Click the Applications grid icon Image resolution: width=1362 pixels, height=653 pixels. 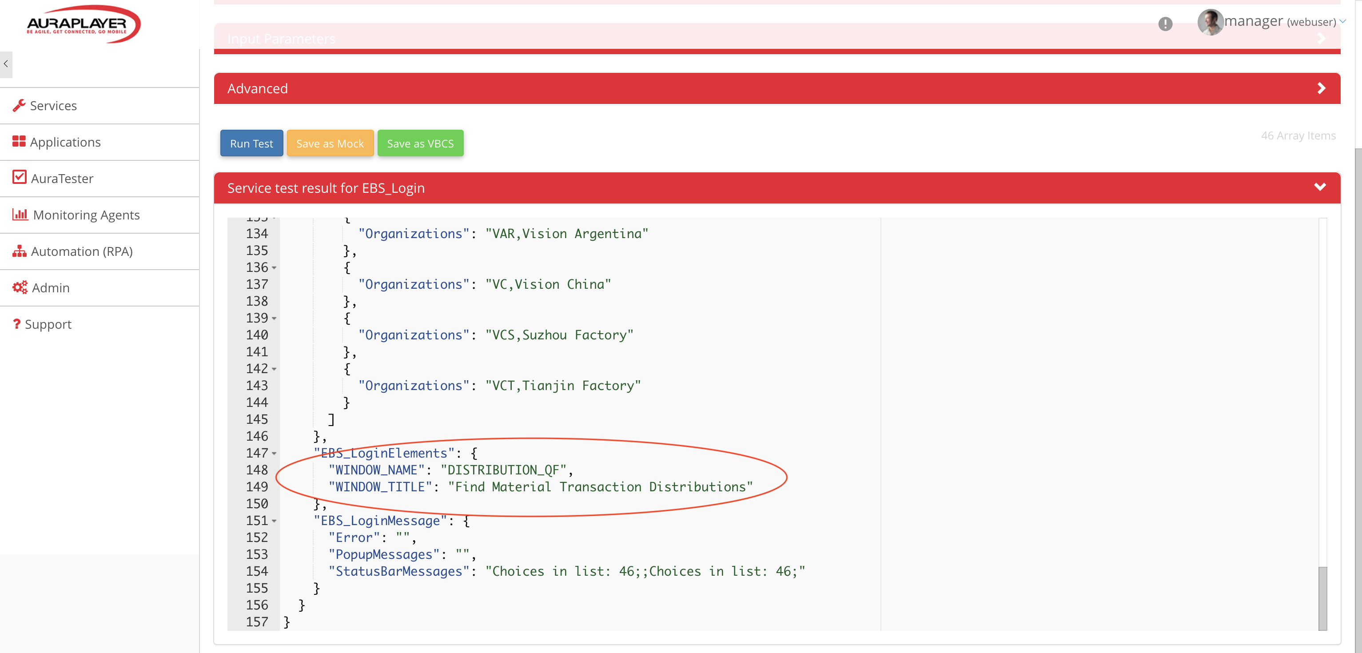19,141
